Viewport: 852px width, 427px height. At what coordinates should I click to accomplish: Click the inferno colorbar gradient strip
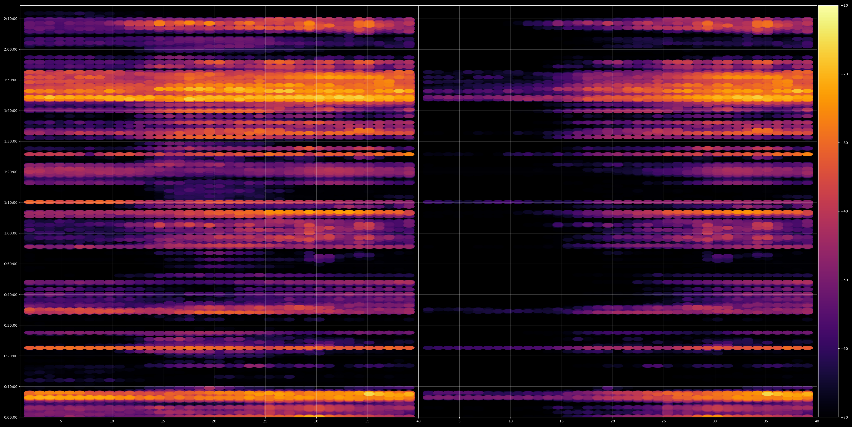828,211
